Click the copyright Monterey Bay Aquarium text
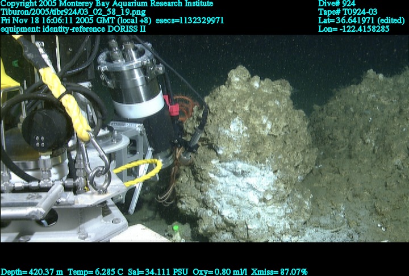This screenshot has width=409, height=276. [x=107, y=4]
